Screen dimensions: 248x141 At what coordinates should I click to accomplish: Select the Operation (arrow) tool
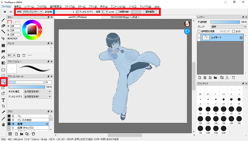coord(3,106)
